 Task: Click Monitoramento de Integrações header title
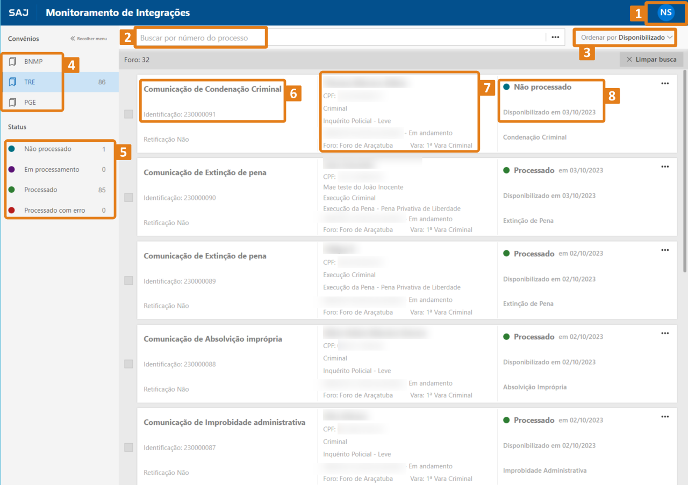(x=118, y=13)
